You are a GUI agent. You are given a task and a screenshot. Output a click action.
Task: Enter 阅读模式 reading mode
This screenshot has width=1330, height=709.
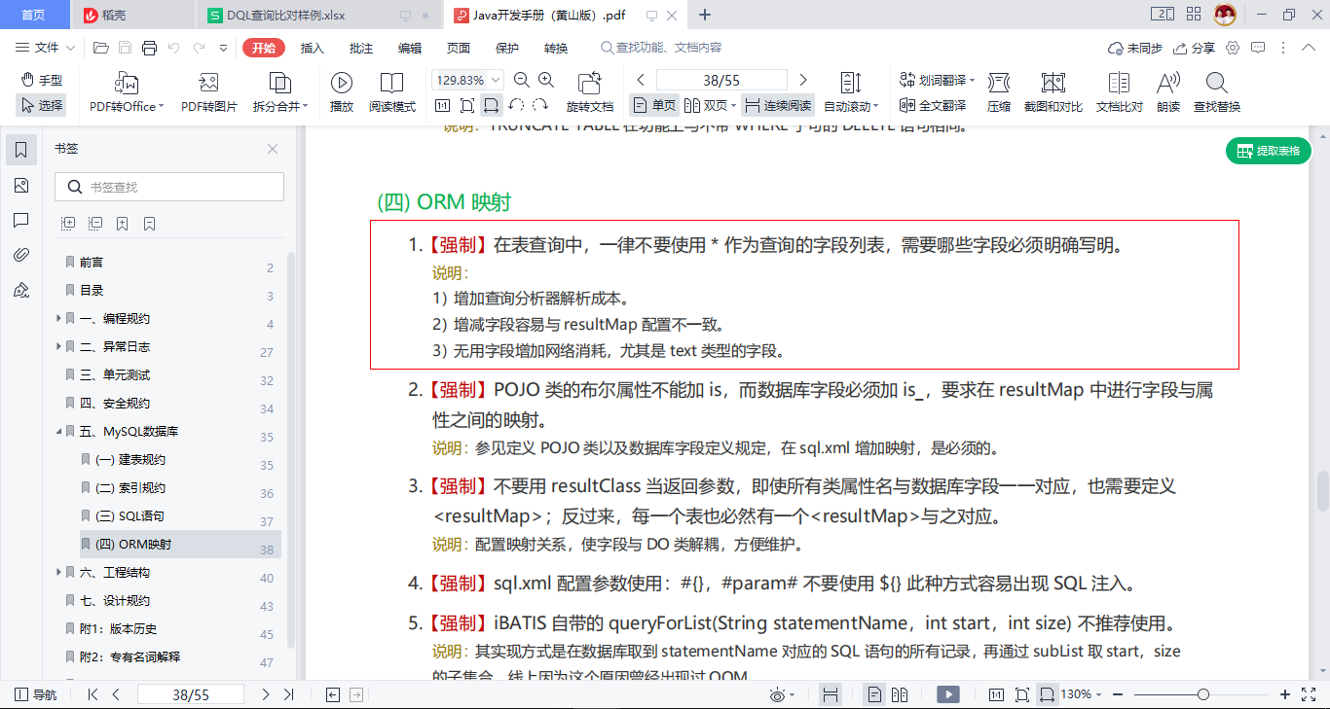(391, 92)
